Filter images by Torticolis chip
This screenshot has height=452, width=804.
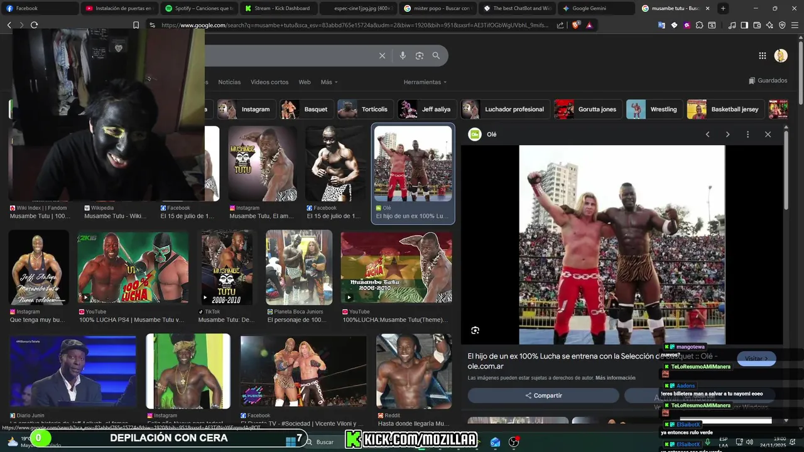365,109
